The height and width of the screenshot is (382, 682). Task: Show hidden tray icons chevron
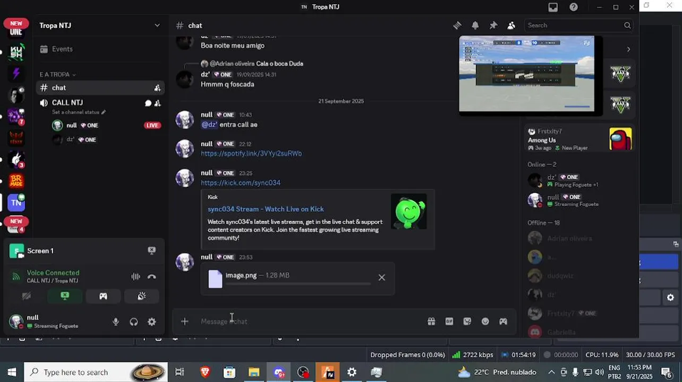coord(551,372)
